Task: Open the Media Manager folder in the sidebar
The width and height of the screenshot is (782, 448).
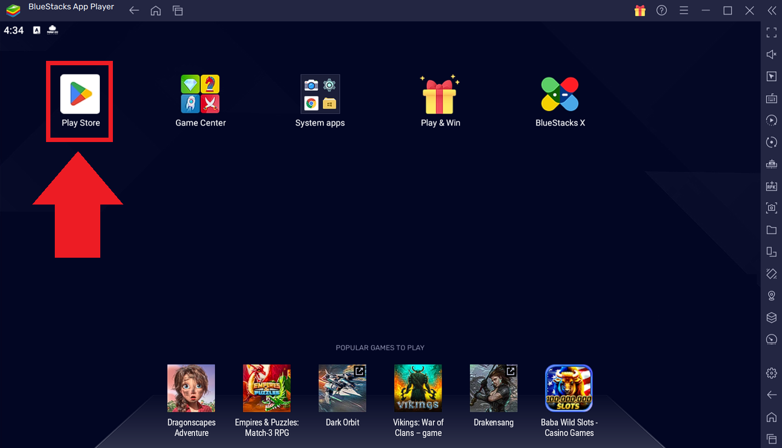Action: point(771,230)
